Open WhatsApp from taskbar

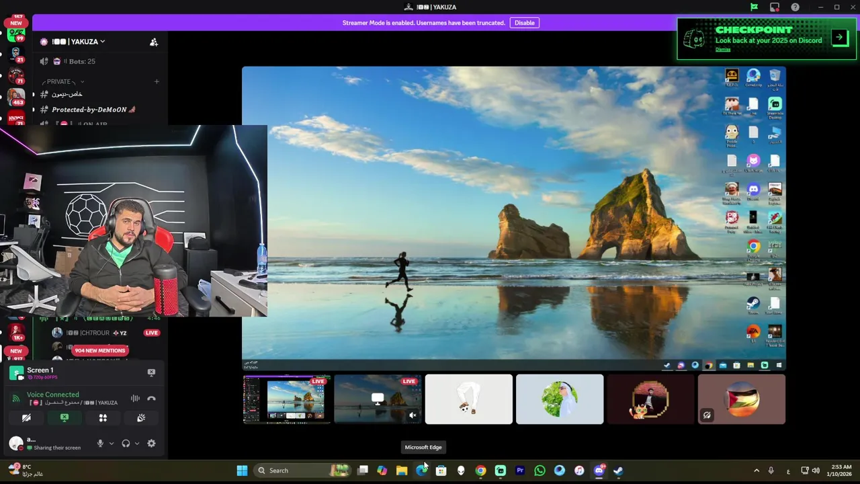pyautogui.click(x=540, y=471)
